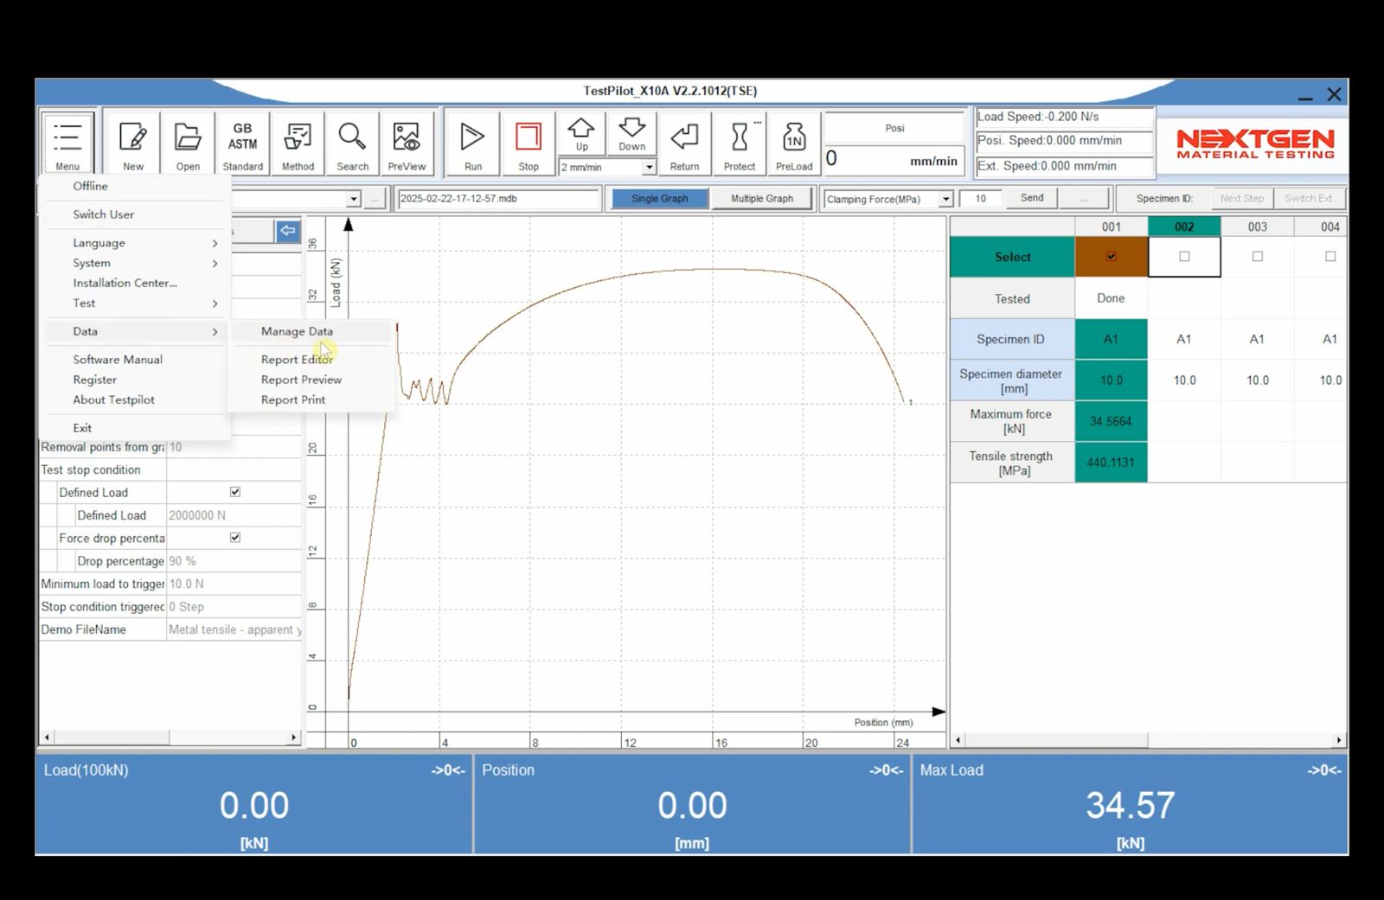The width and height of the screenshot is (1384, 900).
Task: Move crosshead Up
Action: coord(581,134)
